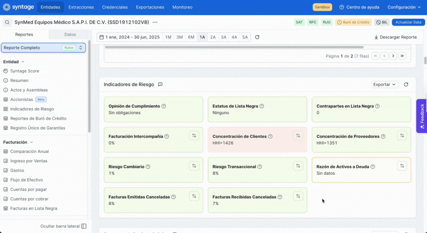
Task: Open the Credenciales menu
Action: click(115, 7)
